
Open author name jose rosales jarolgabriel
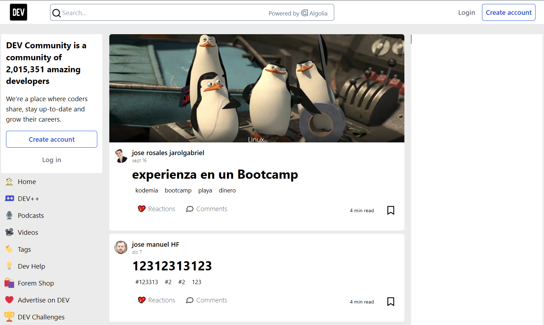[168, 153]
